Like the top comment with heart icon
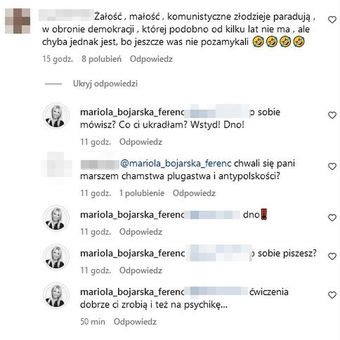Image resolution: width=340 pixels, height=340 pixels. coord(332,20)
